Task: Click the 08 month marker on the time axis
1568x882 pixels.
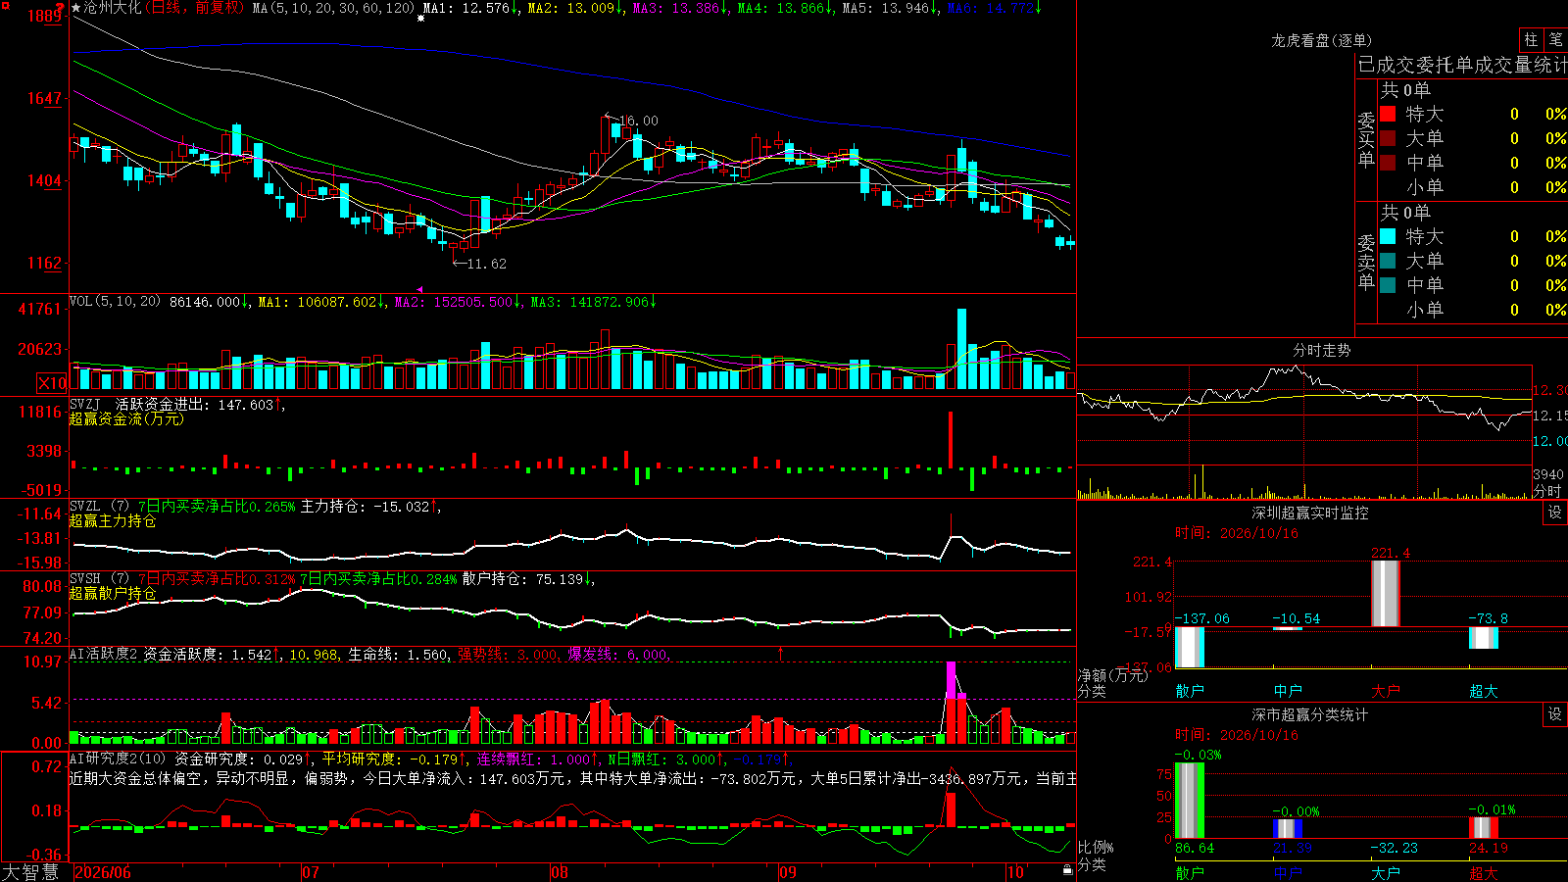Action: point(559,872)
